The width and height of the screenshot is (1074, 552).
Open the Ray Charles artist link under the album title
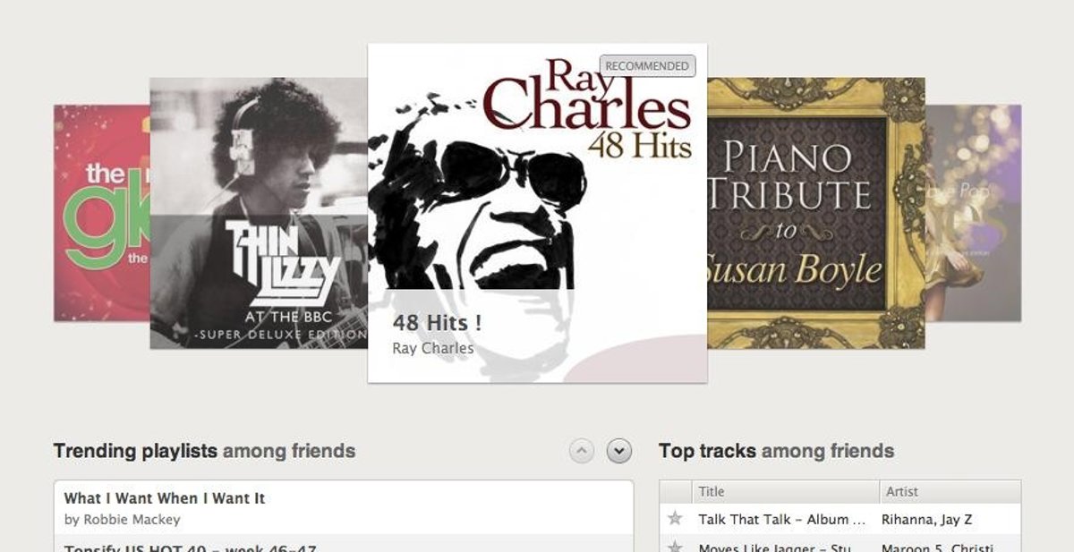coord(433,348)
